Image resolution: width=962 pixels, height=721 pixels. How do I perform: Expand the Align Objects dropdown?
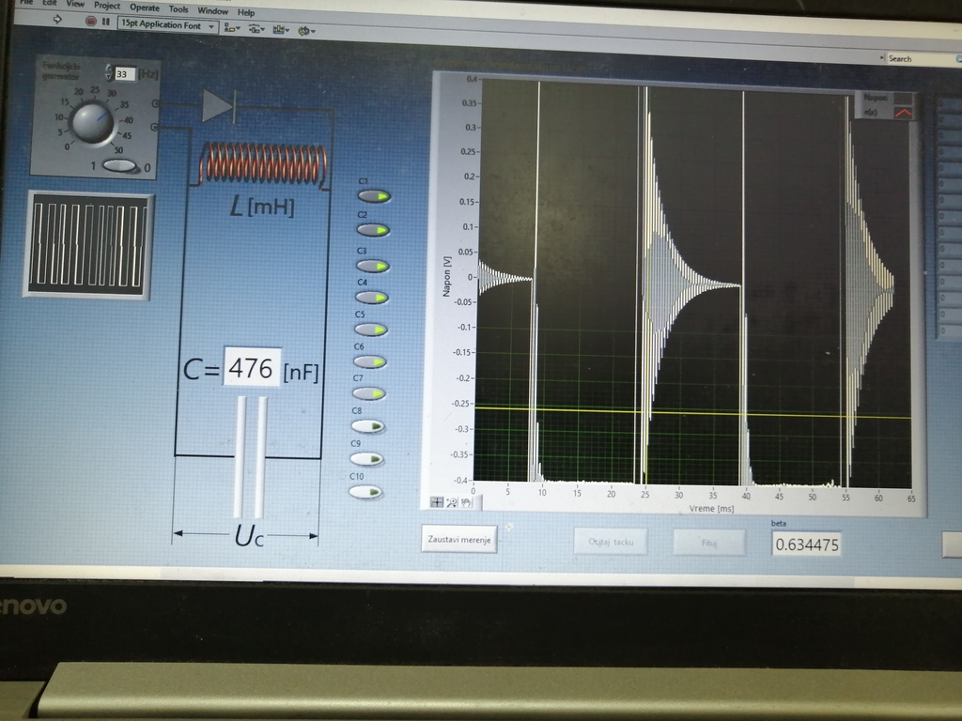click(231, 28)
